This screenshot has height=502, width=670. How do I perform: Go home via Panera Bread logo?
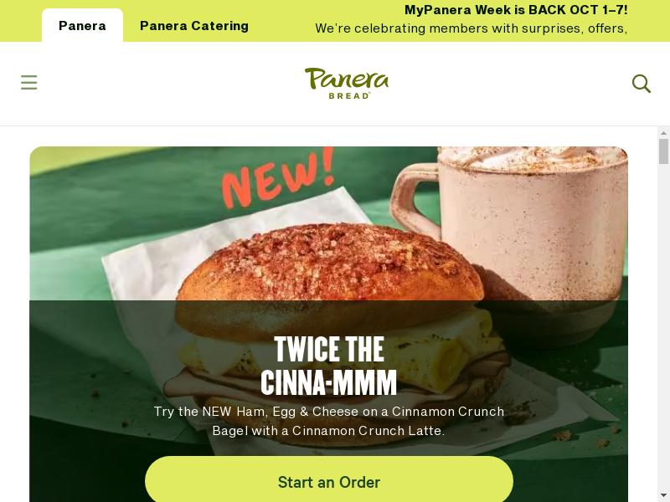click(347, 83)
